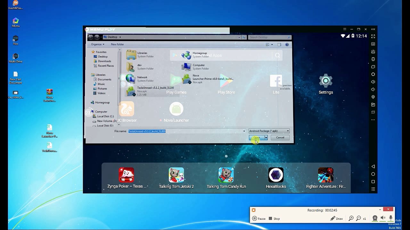This screenshot has width=410, height=230.
Task: Click the Open button in file dialog
Action: [257, 138]
